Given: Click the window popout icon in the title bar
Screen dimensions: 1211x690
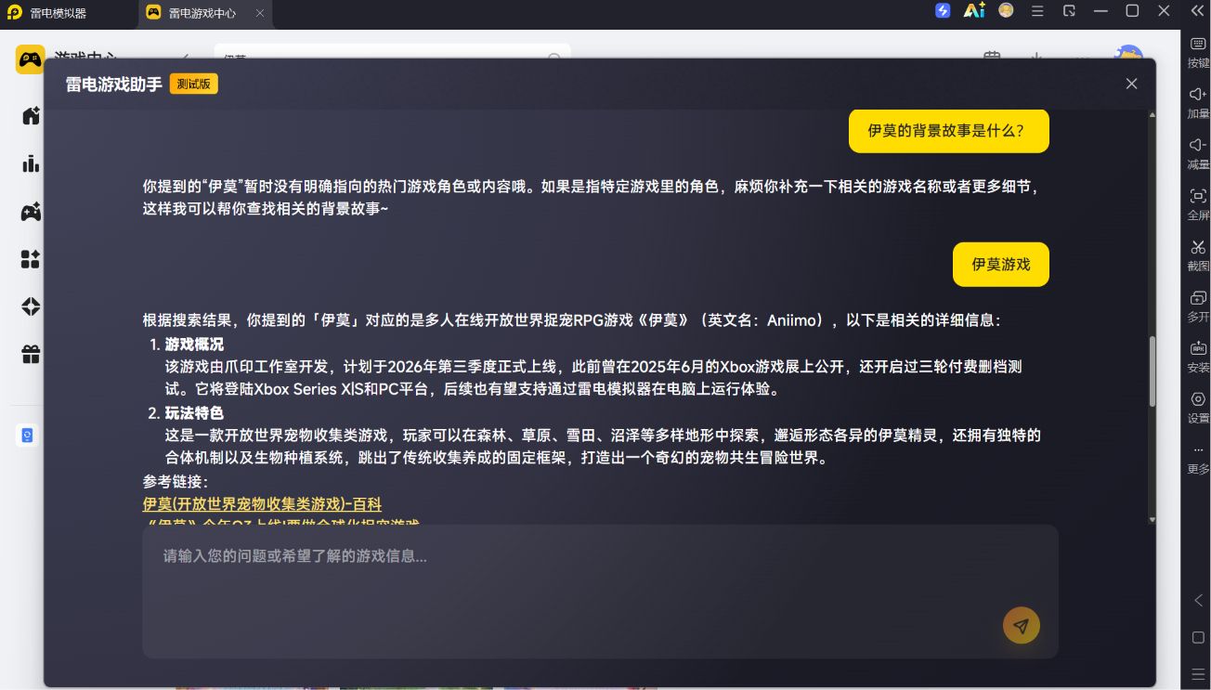Looking at the screenshot, I should pos(1069,11).
